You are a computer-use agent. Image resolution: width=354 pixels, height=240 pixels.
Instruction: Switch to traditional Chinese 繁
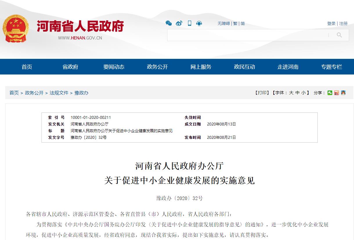pyautogui.click(x=235, y=23)
